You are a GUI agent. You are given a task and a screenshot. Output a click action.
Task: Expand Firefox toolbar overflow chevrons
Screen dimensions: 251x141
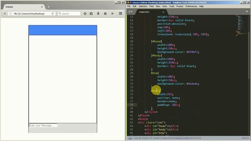tap(113, 14)
